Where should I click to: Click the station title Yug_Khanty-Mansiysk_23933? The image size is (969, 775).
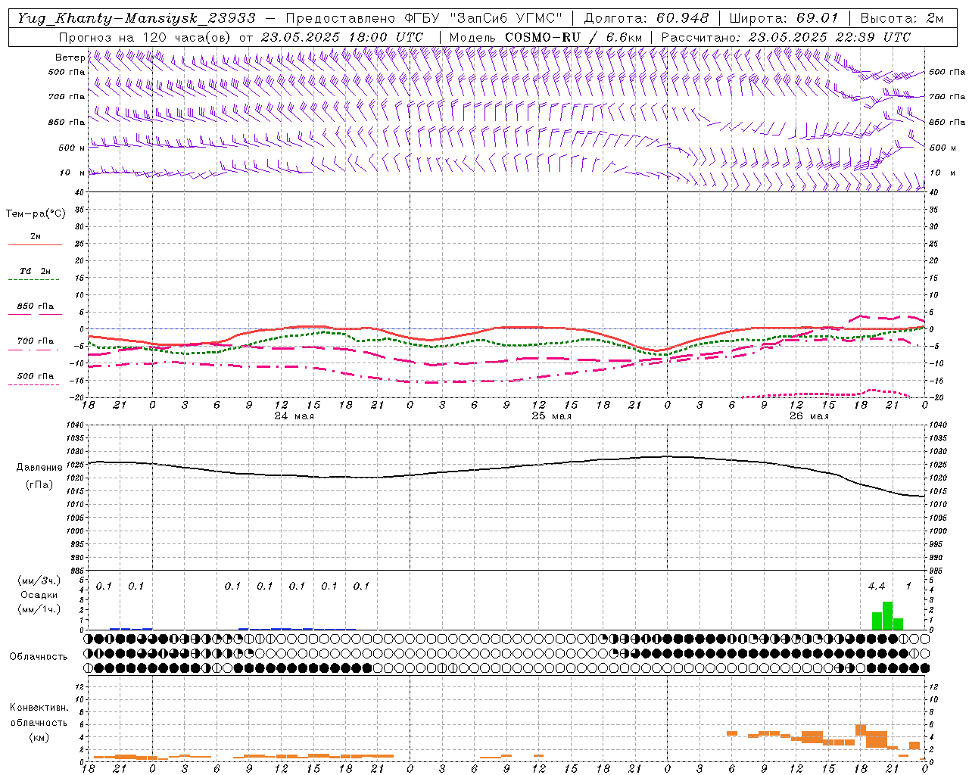click(x=136, y=18)
